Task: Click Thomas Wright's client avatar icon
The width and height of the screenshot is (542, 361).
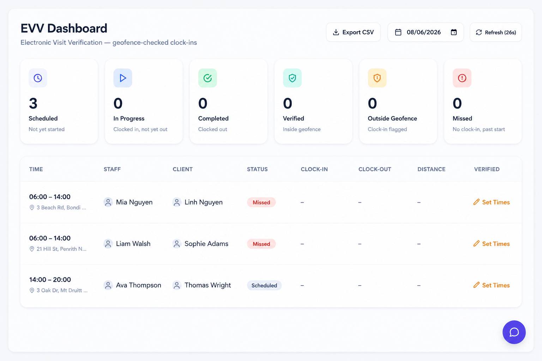Action: pyautogui.click(x=177, y=285)
